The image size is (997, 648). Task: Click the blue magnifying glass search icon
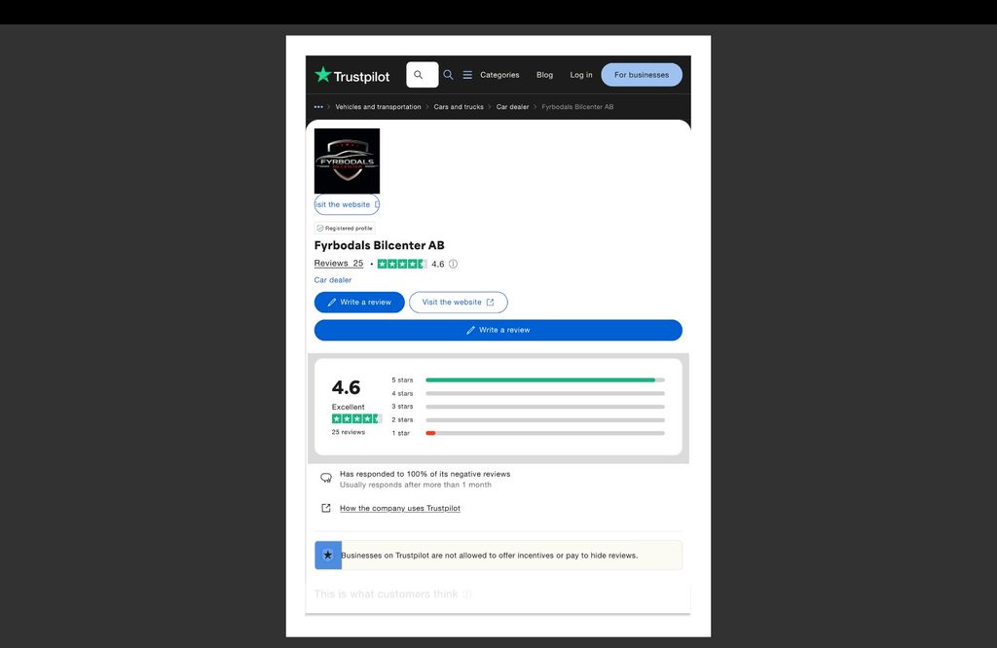(x=448, y=75)
